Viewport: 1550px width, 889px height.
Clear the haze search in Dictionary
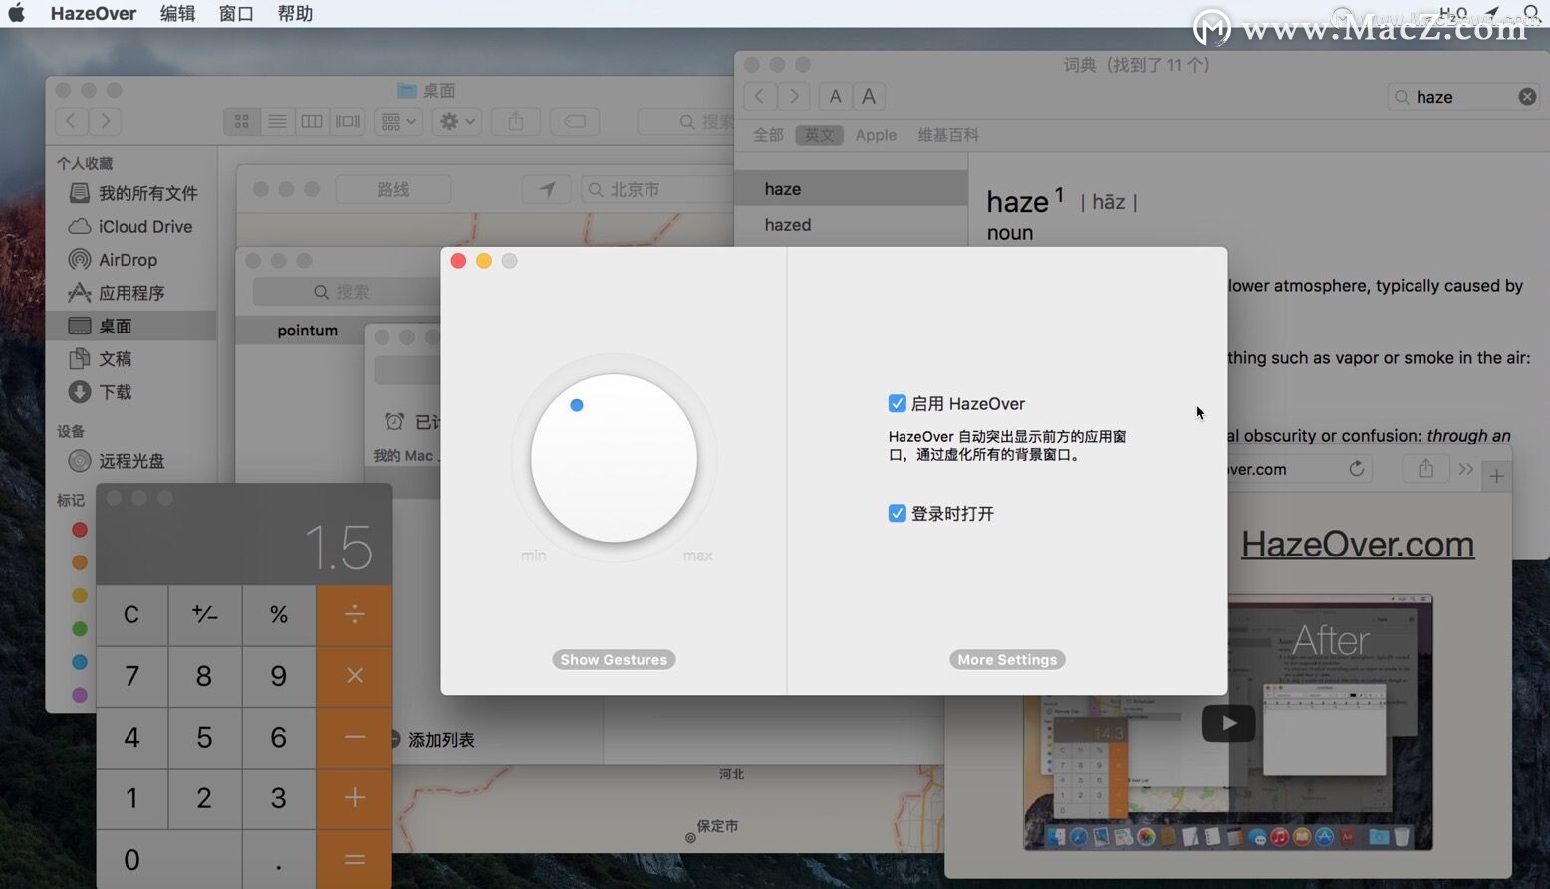coord(1527,97)
